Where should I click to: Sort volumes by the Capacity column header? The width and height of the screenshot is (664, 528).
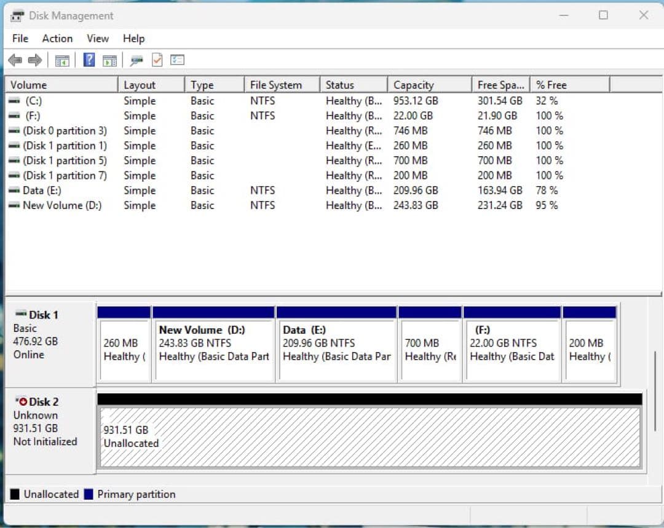(413, 84)
